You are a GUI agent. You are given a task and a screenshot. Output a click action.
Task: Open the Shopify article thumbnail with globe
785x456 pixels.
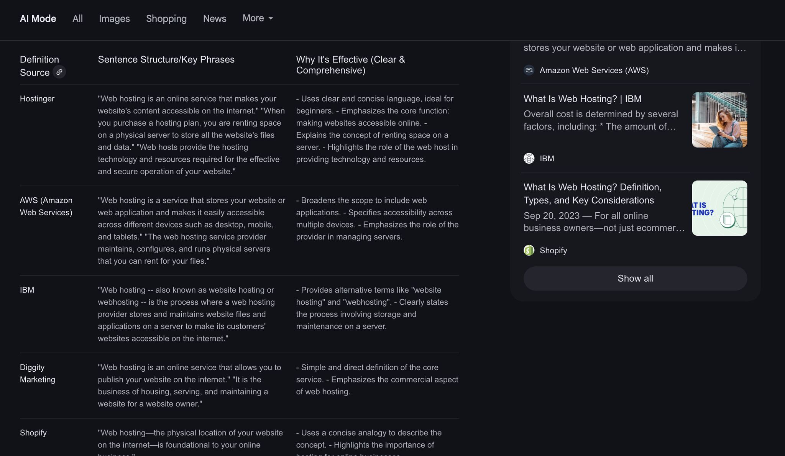[x=719, y=208]
